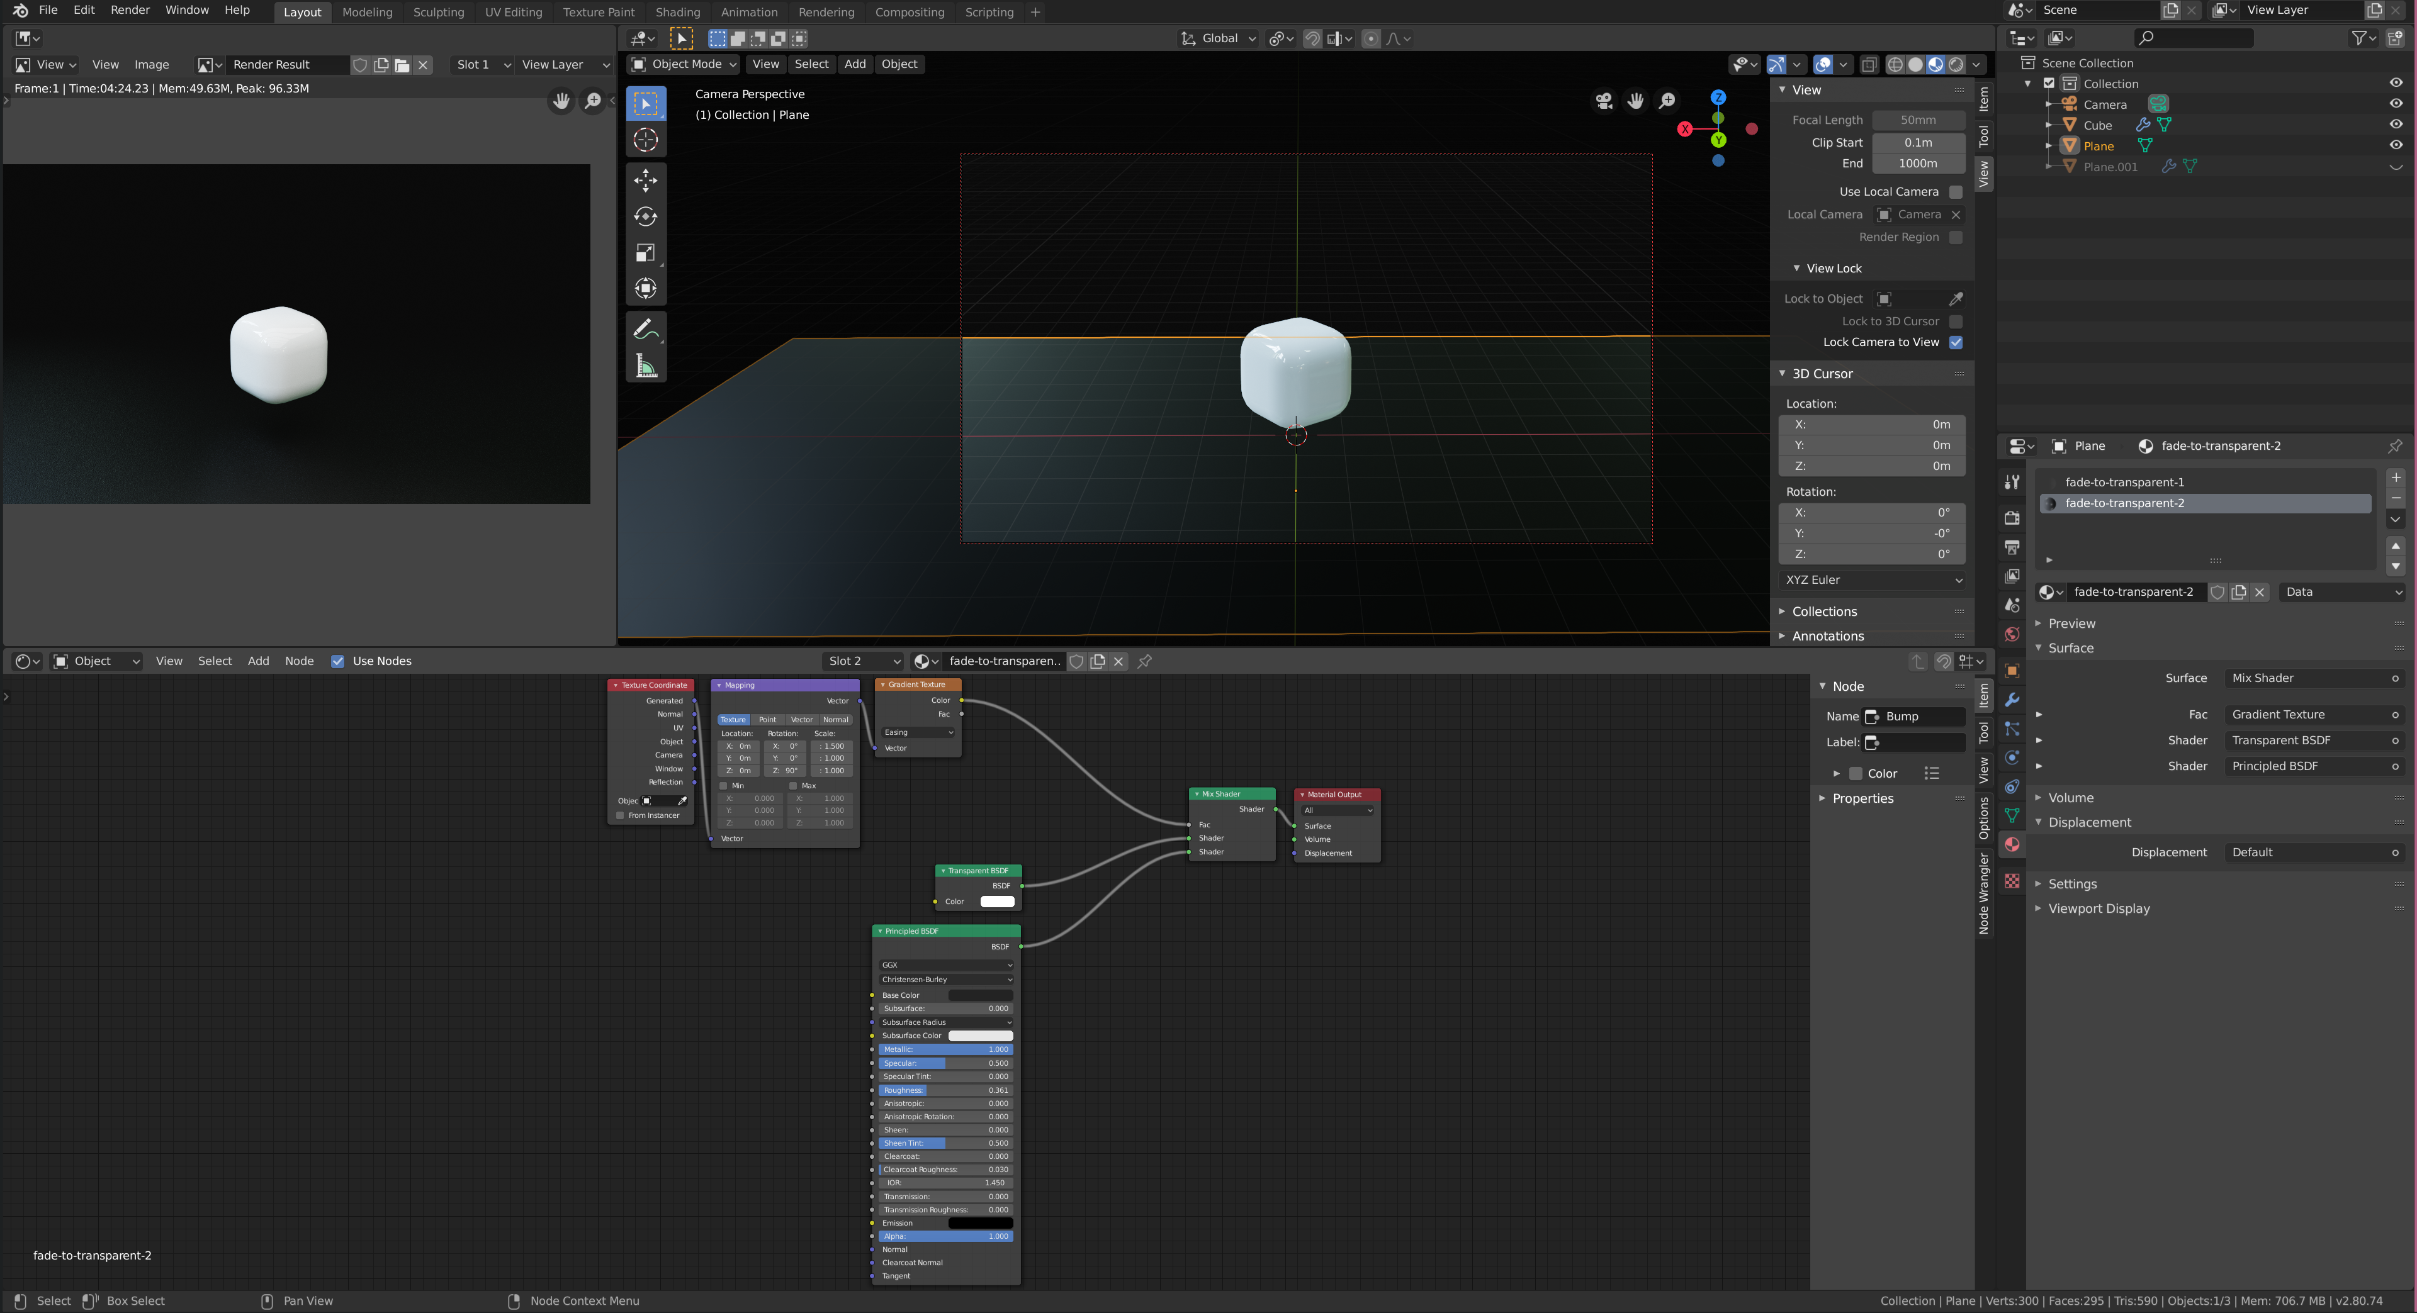Screen dimensions: 2417x1313
Task: Adjust the Roughness slider in Principled BSDF
Action: tap(945, 1090)
